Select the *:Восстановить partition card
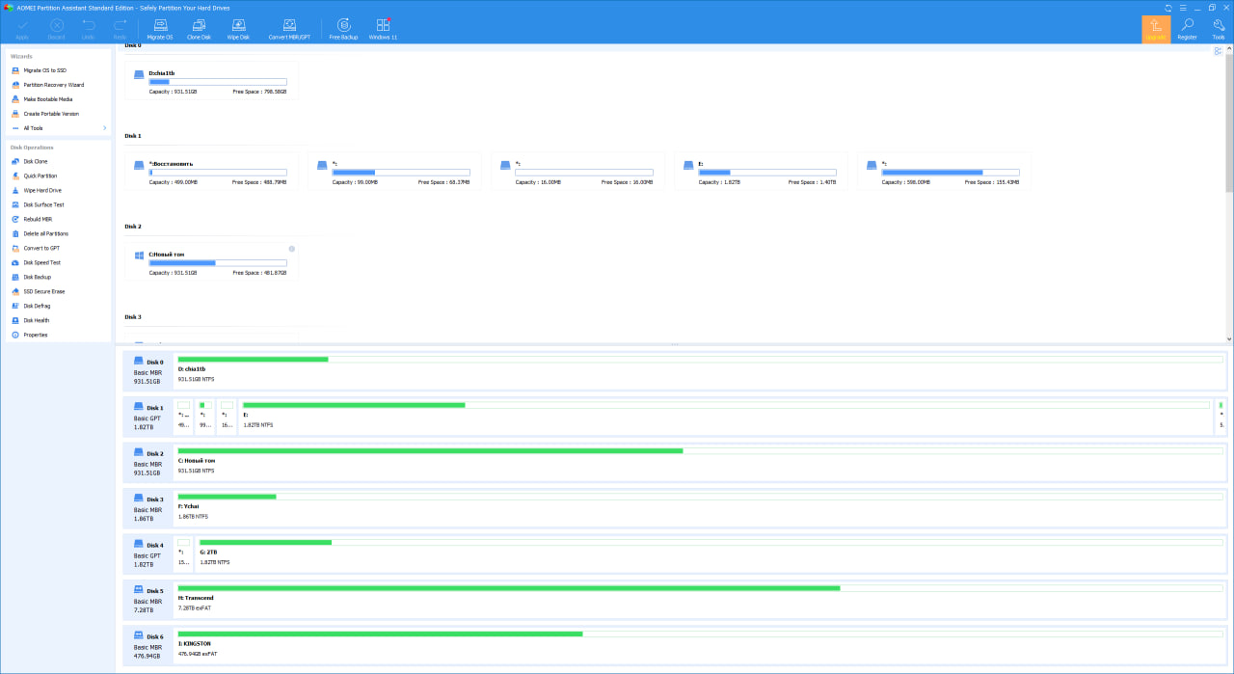Screen dimensions: 1234x674 click(x=211, y=172)
